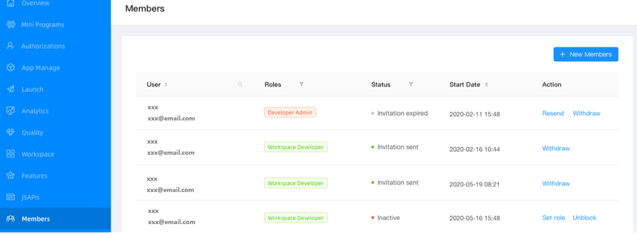Go to the Overview menu item
The image size is (637, 235).
[x=35, y=3]
